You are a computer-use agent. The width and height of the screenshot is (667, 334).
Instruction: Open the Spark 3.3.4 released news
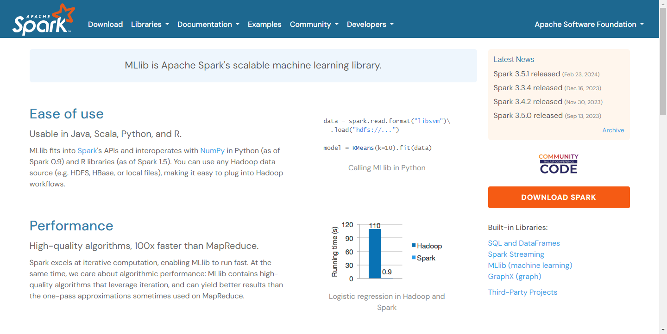coord(528,88)
